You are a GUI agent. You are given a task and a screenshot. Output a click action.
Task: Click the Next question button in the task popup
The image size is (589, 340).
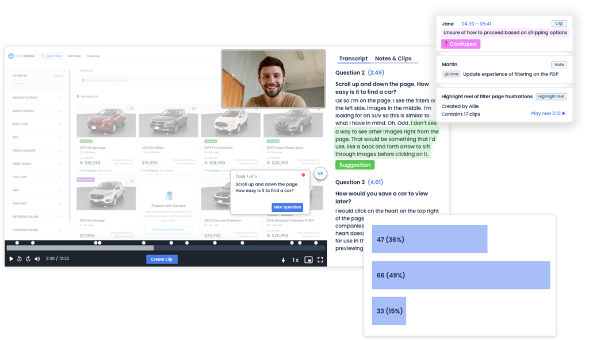click(x=288, y=207)
